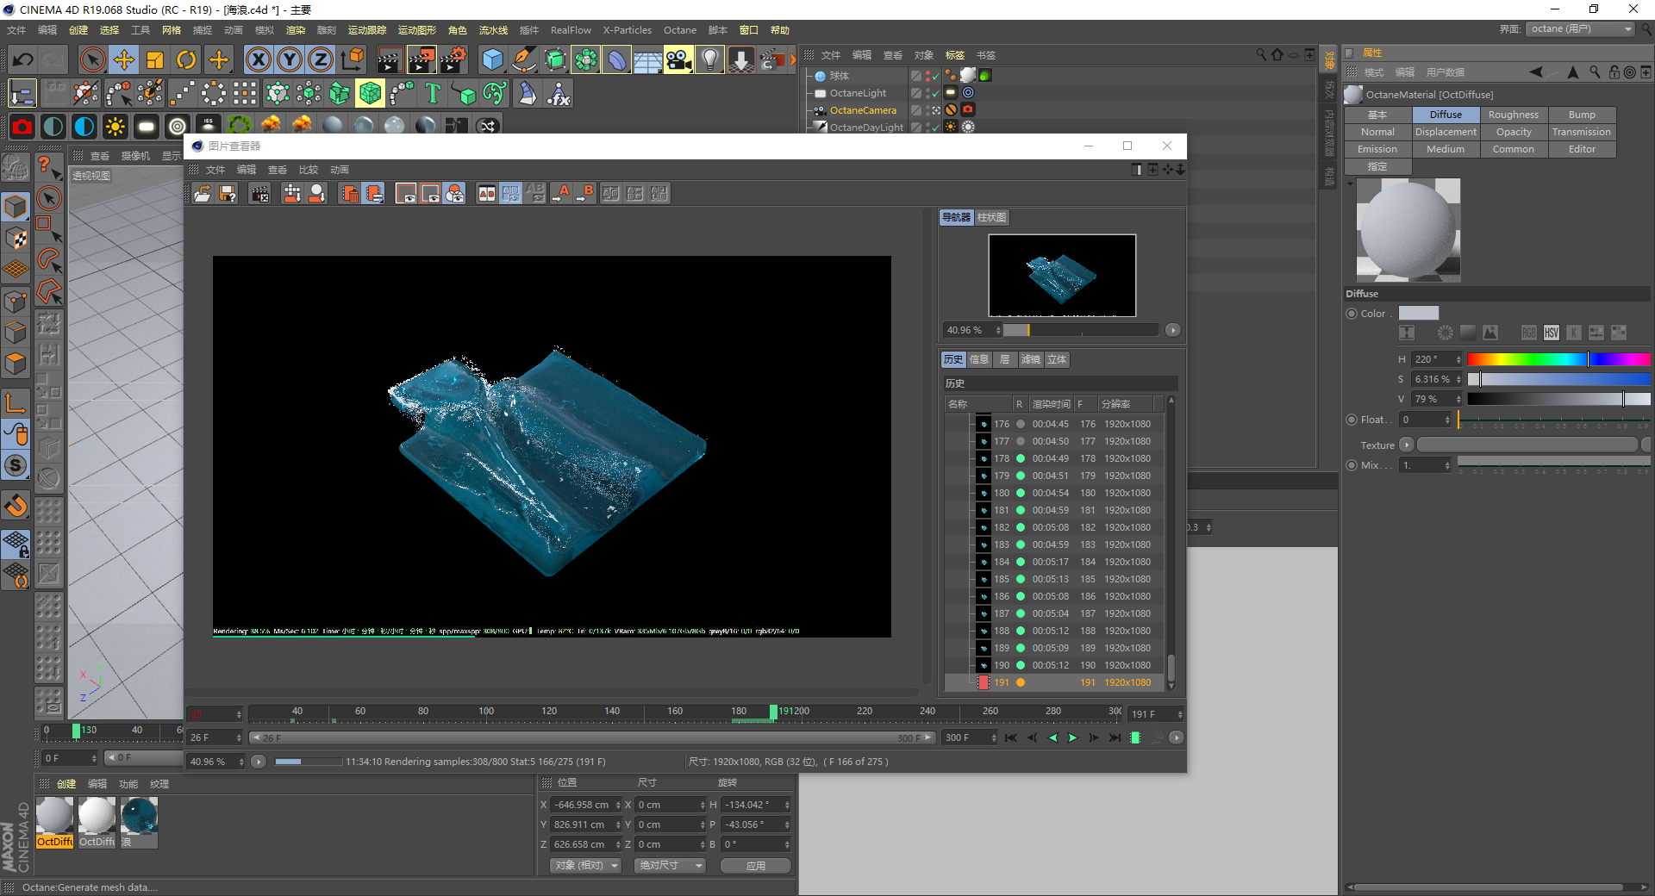The height and width of the screenshot is (896, 1655).
Task: Toggle green enable checkmark for 球体 object
Action: click(x=935, y=76)
